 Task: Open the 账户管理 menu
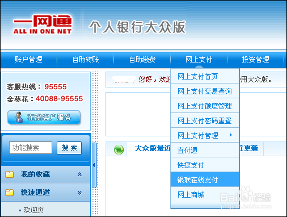coord(28,60)
